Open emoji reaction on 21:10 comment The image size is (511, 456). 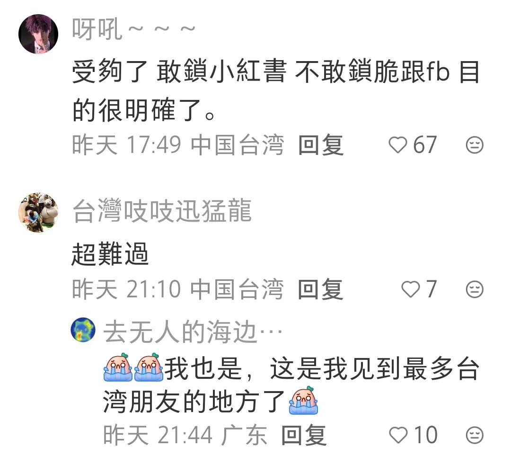475,289
